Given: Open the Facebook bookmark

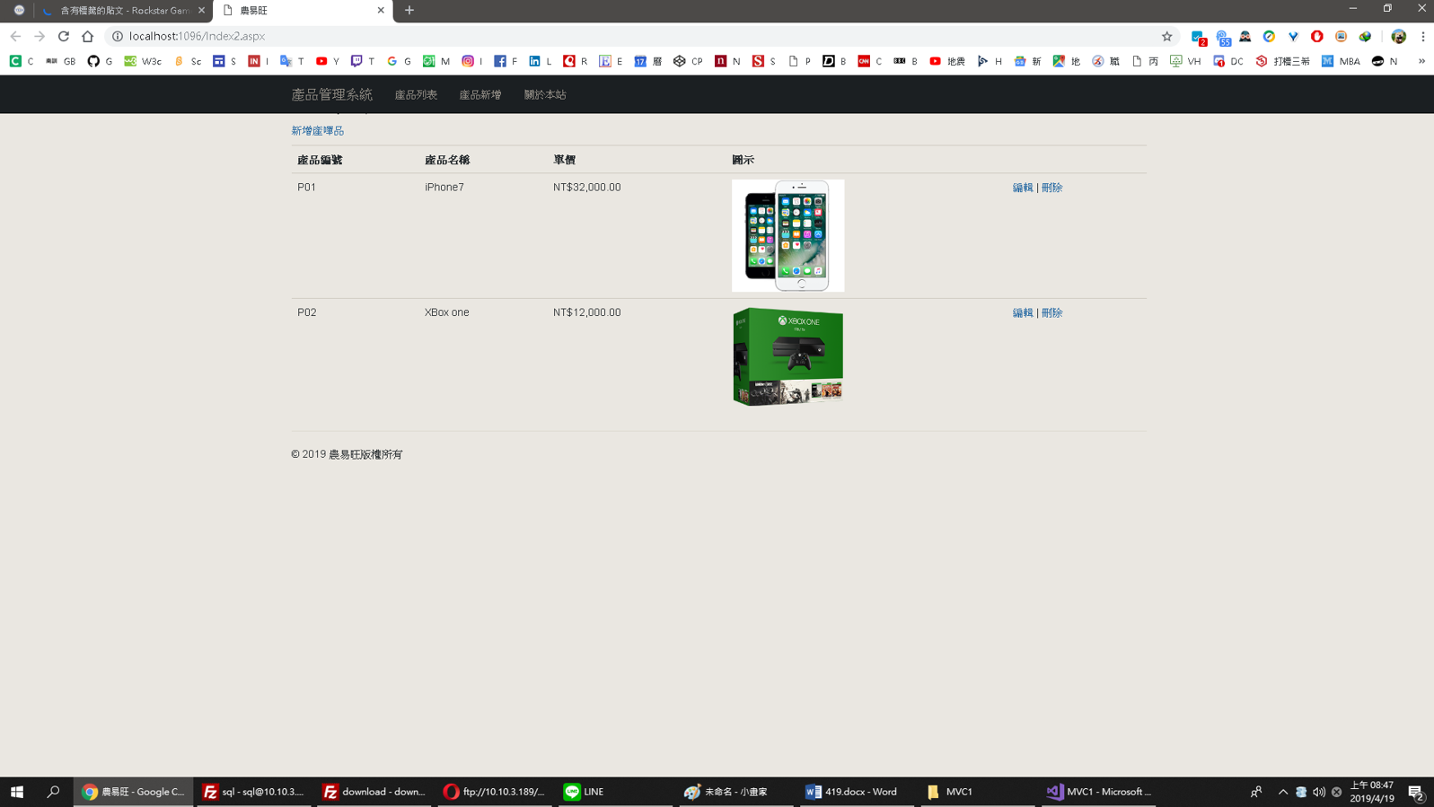Looking at the screenshot, I should click(506, 61).
